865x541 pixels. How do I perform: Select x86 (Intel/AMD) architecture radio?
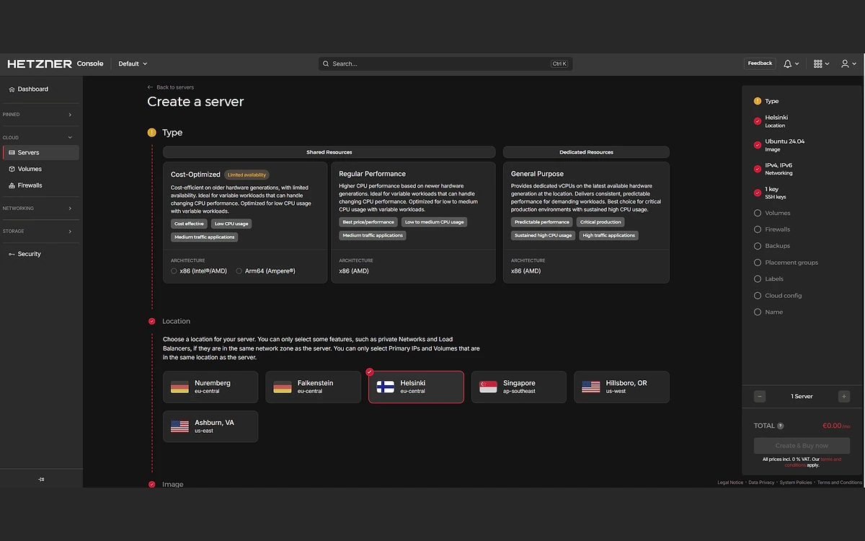point(174,271)
